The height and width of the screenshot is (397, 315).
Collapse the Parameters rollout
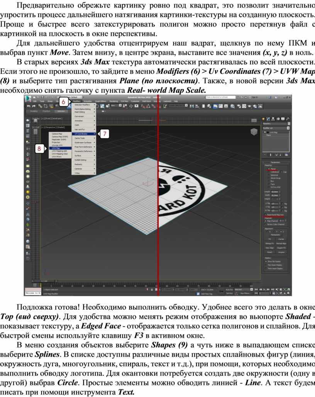(x=275, y=162)
